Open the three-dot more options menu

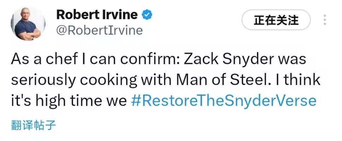click(324, 20)
